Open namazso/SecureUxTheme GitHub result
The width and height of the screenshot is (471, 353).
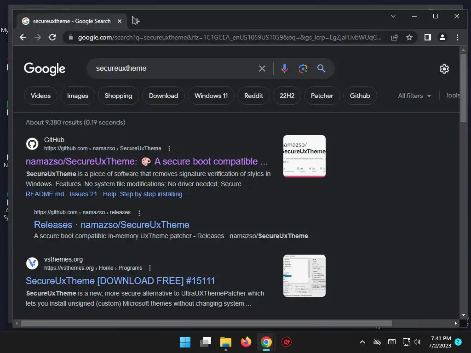click(x=147, y=161)
